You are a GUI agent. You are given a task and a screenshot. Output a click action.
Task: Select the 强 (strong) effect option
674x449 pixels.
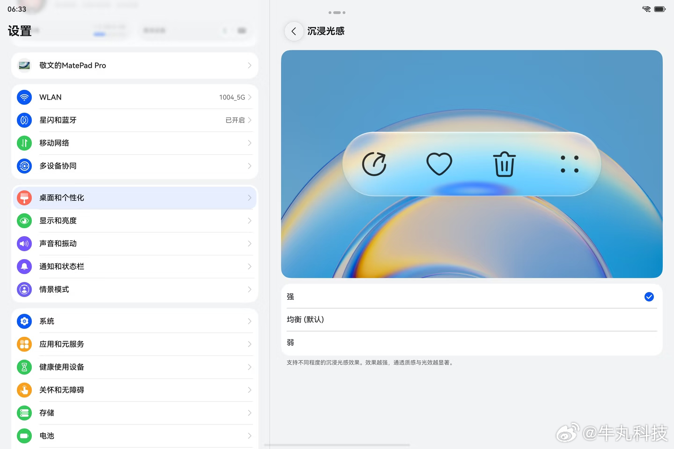[x=472, y=297]
